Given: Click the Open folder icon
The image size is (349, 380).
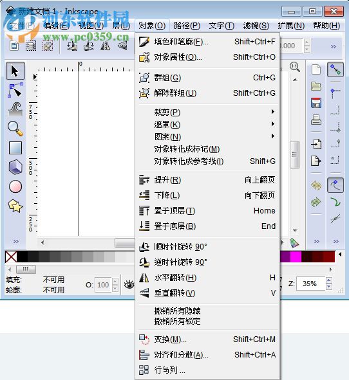Looking at the screenshot, I should 316,86.
